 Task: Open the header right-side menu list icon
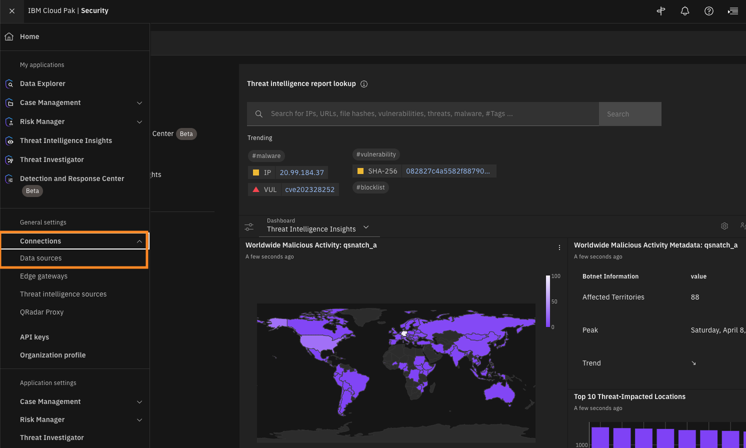tap(733, 11)
